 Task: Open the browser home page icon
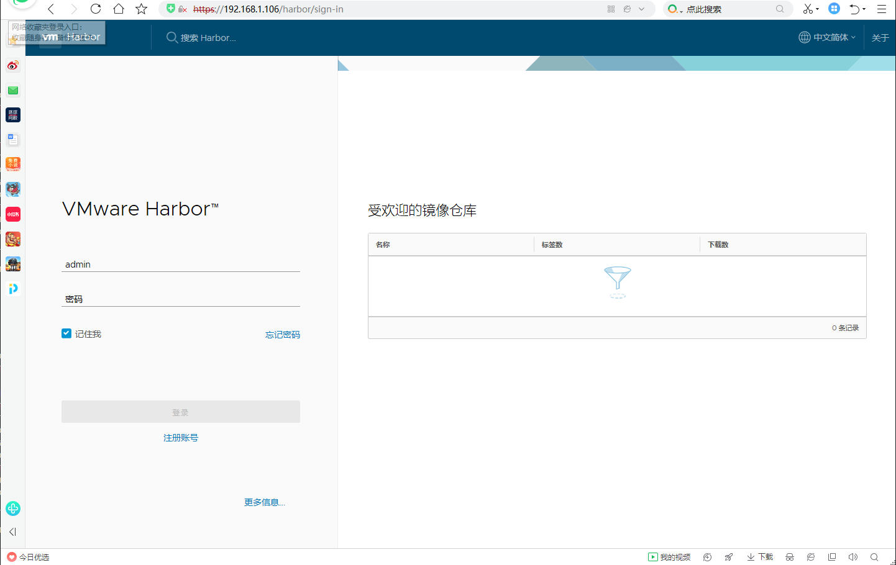point(119,9)
